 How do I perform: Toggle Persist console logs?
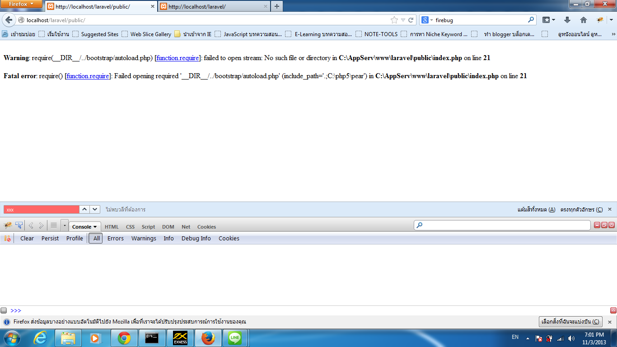tap(50, 239)
